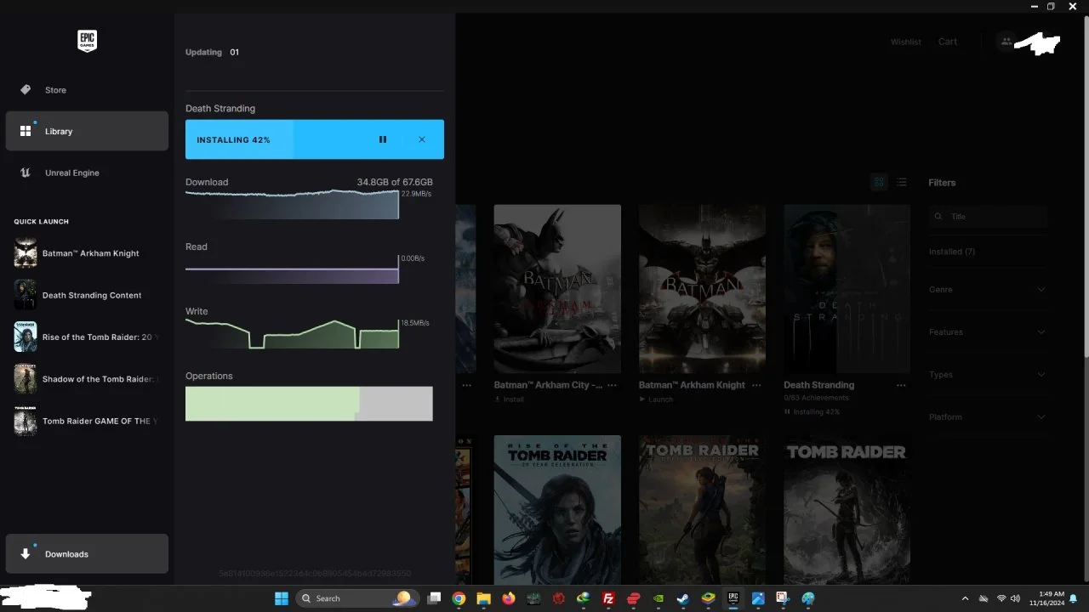Open FileZilla from the taskbar
Image resolution: width=1089 pixels, height=612 pixels.
[608, 598]
